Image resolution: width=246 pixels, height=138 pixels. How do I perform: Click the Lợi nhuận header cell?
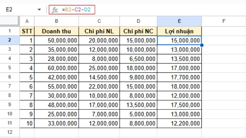pos(179,31)
